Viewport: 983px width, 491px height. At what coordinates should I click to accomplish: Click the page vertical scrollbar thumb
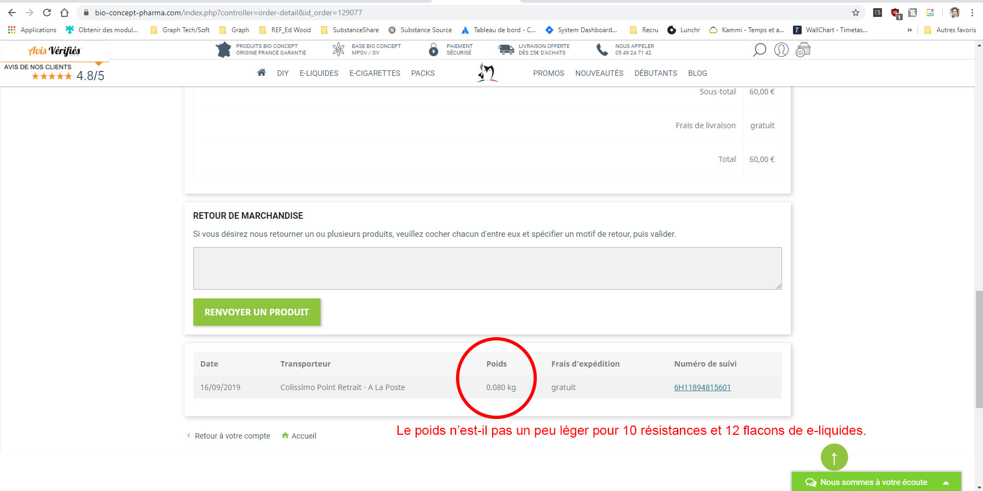click(979, 349)
